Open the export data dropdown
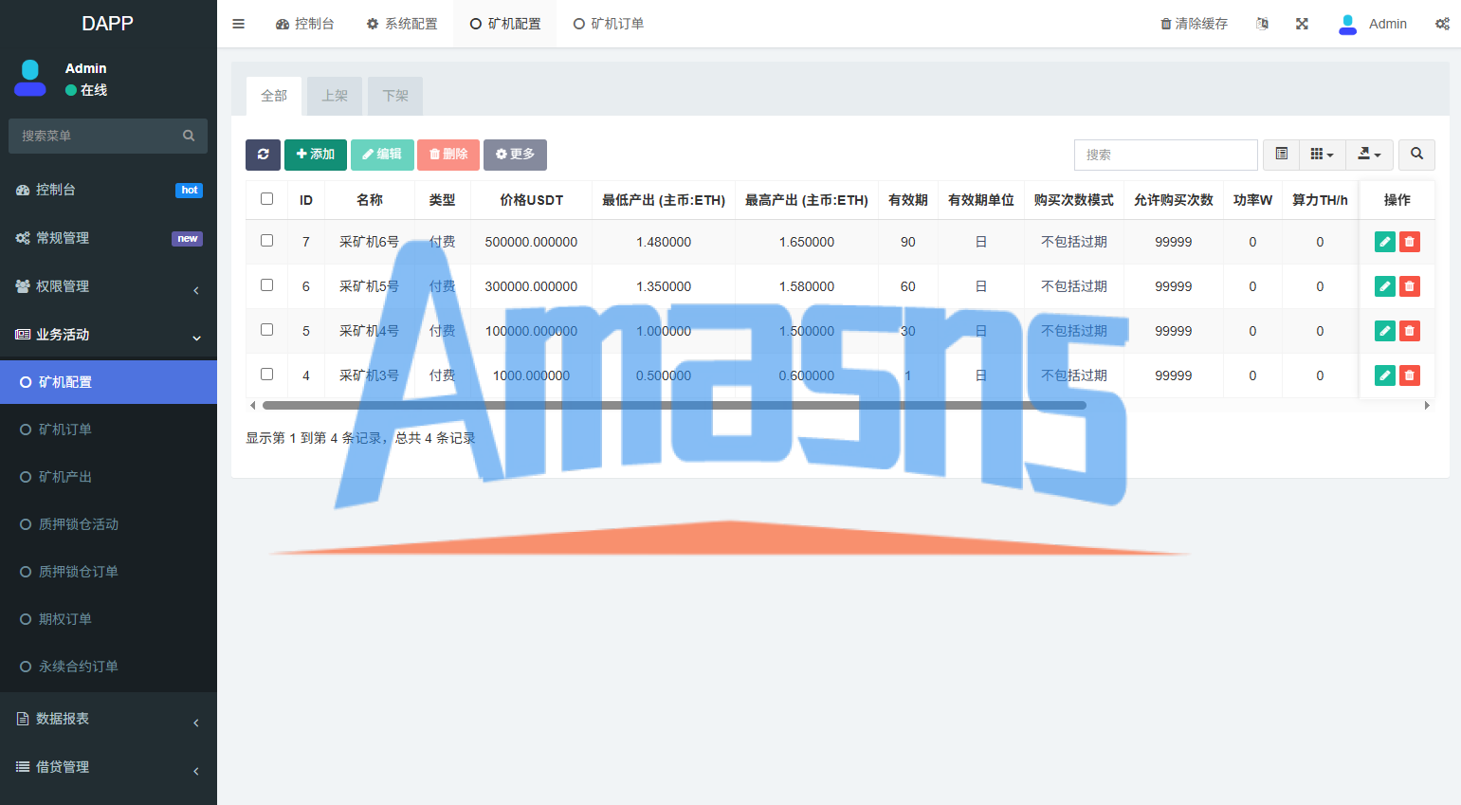This screenshot has height=805, width=1461. coord(1369,155)
